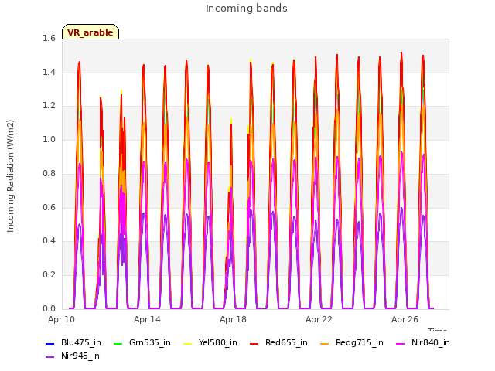Click the VR_arable label box
The height and width of the screenshot is (371, 495).
[90, 32]
